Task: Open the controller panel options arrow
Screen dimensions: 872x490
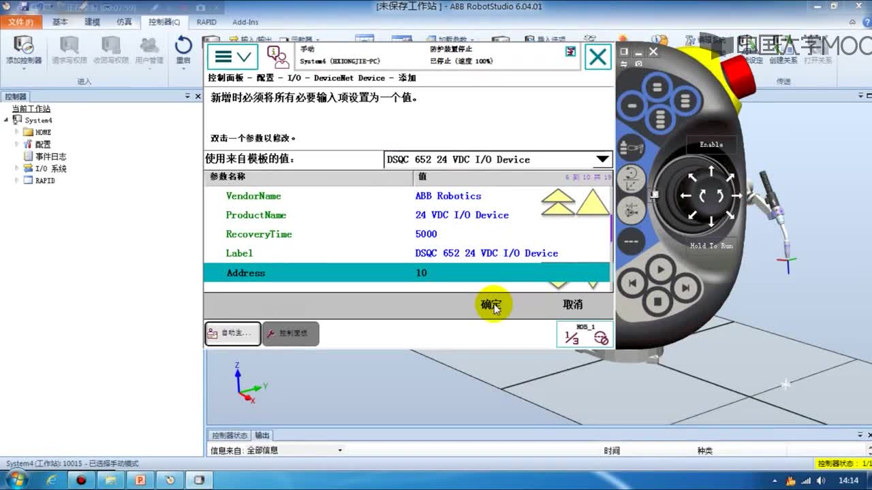Action: [x=188, y=97]
